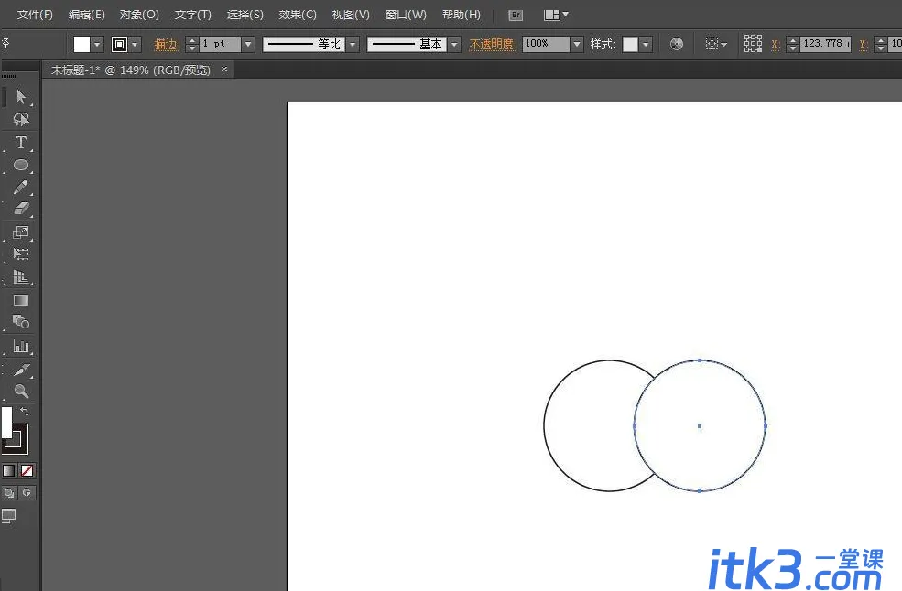Select the Ellipse tool
This screenshot has height=591, width=902.
tap(21, 165)
